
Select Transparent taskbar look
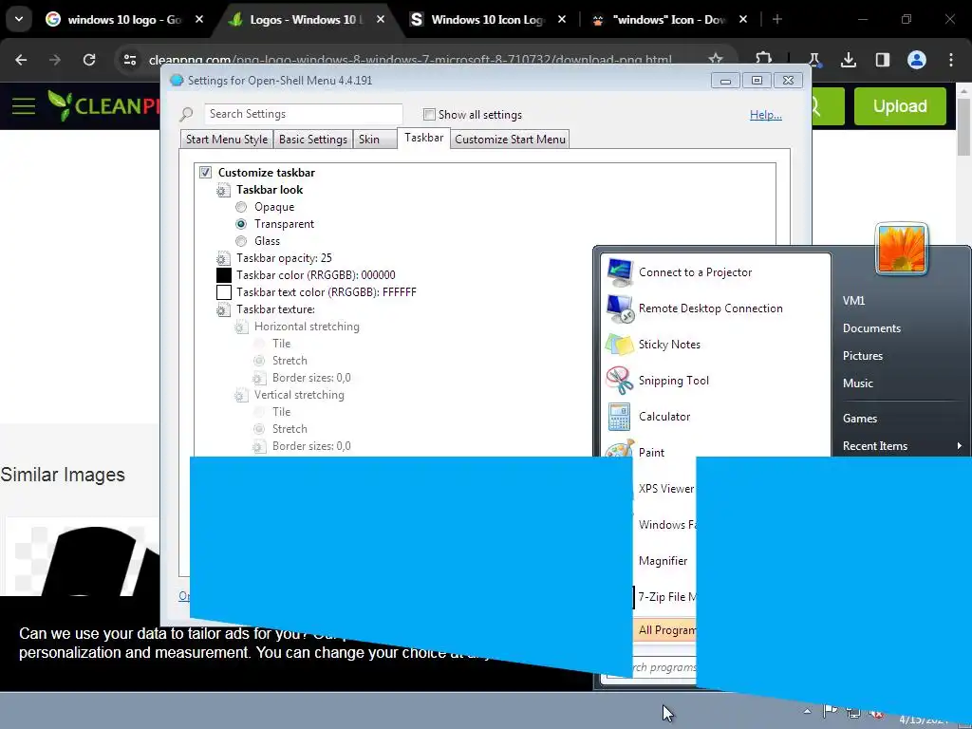[x=241, y=224]
